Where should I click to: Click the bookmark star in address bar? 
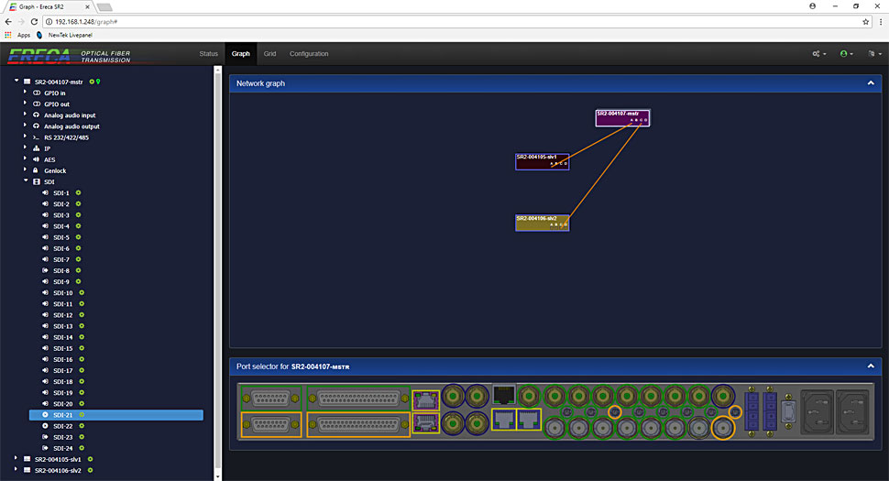click(x=866, y=21)
